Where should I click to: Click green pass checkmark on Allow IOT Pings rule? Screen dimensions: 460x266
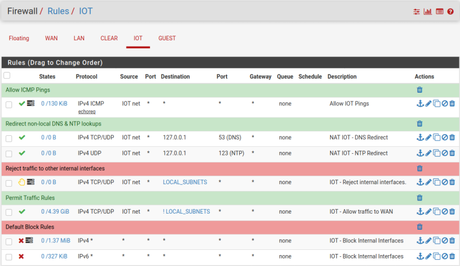coord(22,103)
